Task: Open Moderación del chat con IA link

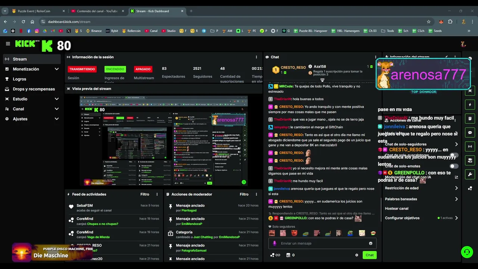Action: pyautogui.click(x=421, y=177)
